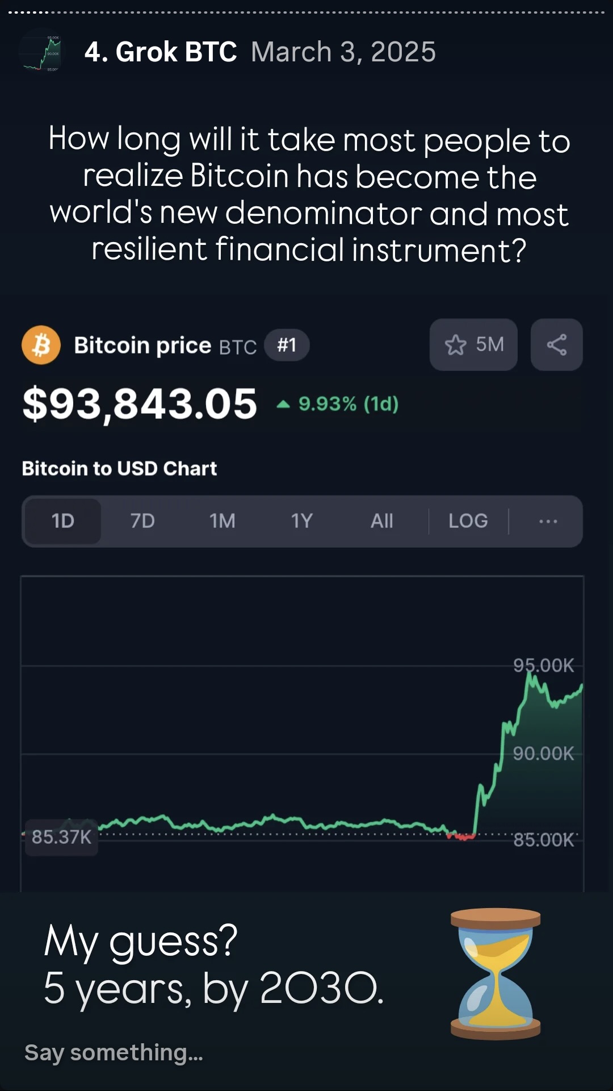613x1091 pixels.
Task: Select the 1D chart range tab
Action: point(63,521)
